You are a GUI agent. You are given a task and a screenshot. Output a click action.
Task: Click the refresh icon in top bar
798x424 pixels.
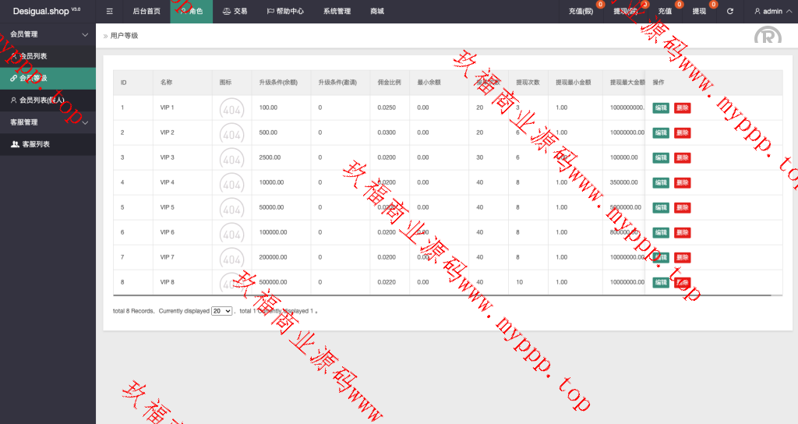730,12
